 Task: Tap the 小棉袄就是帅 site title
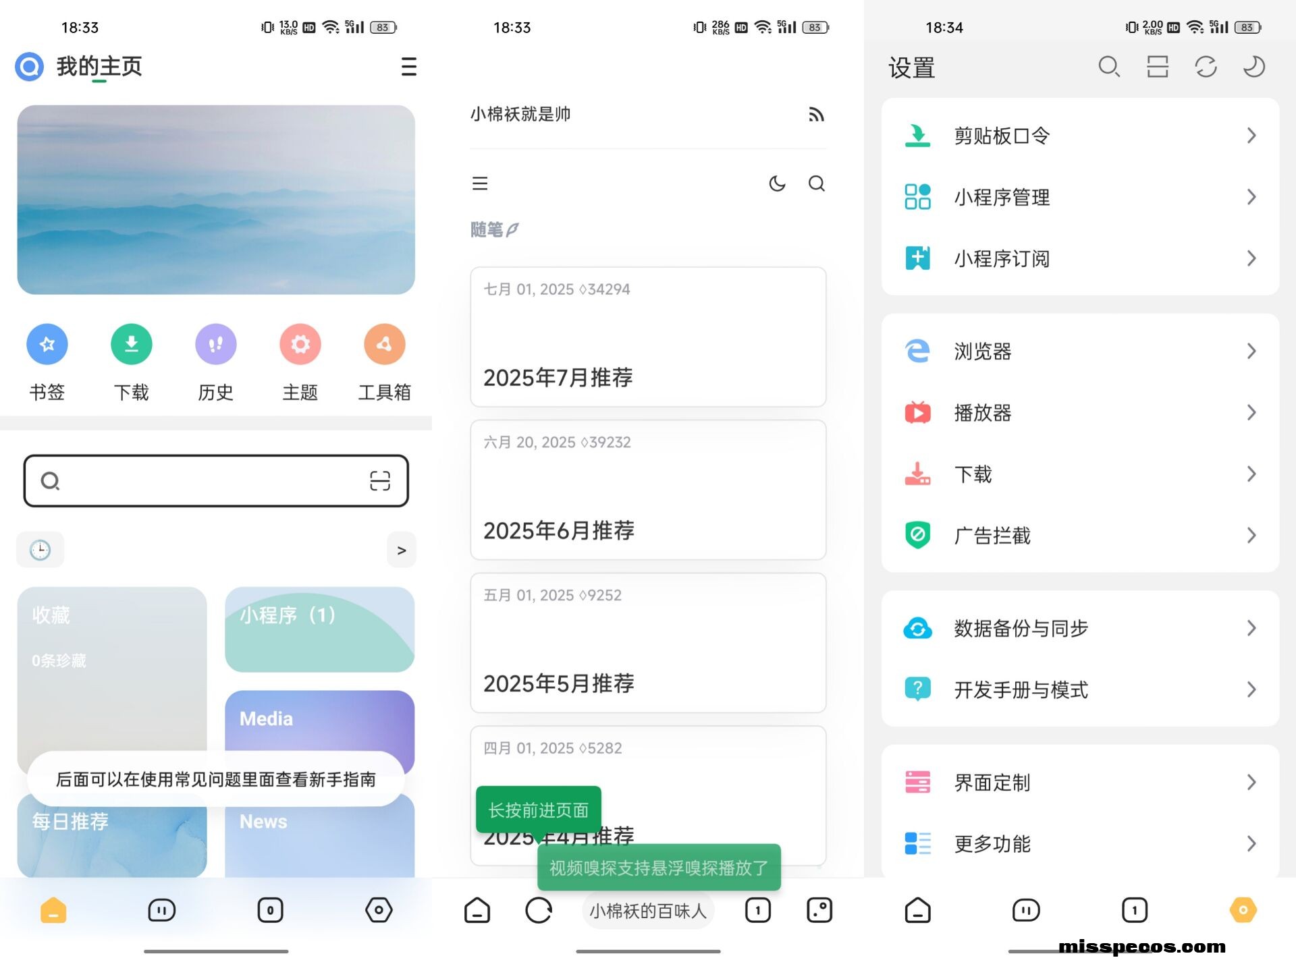tap(520, 114)
